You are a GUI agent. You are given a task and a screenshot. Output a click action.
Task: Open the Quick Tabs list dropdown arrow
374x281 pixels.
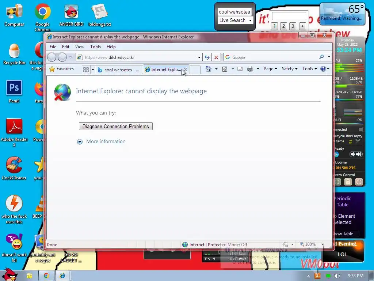[x=93, y=70]
